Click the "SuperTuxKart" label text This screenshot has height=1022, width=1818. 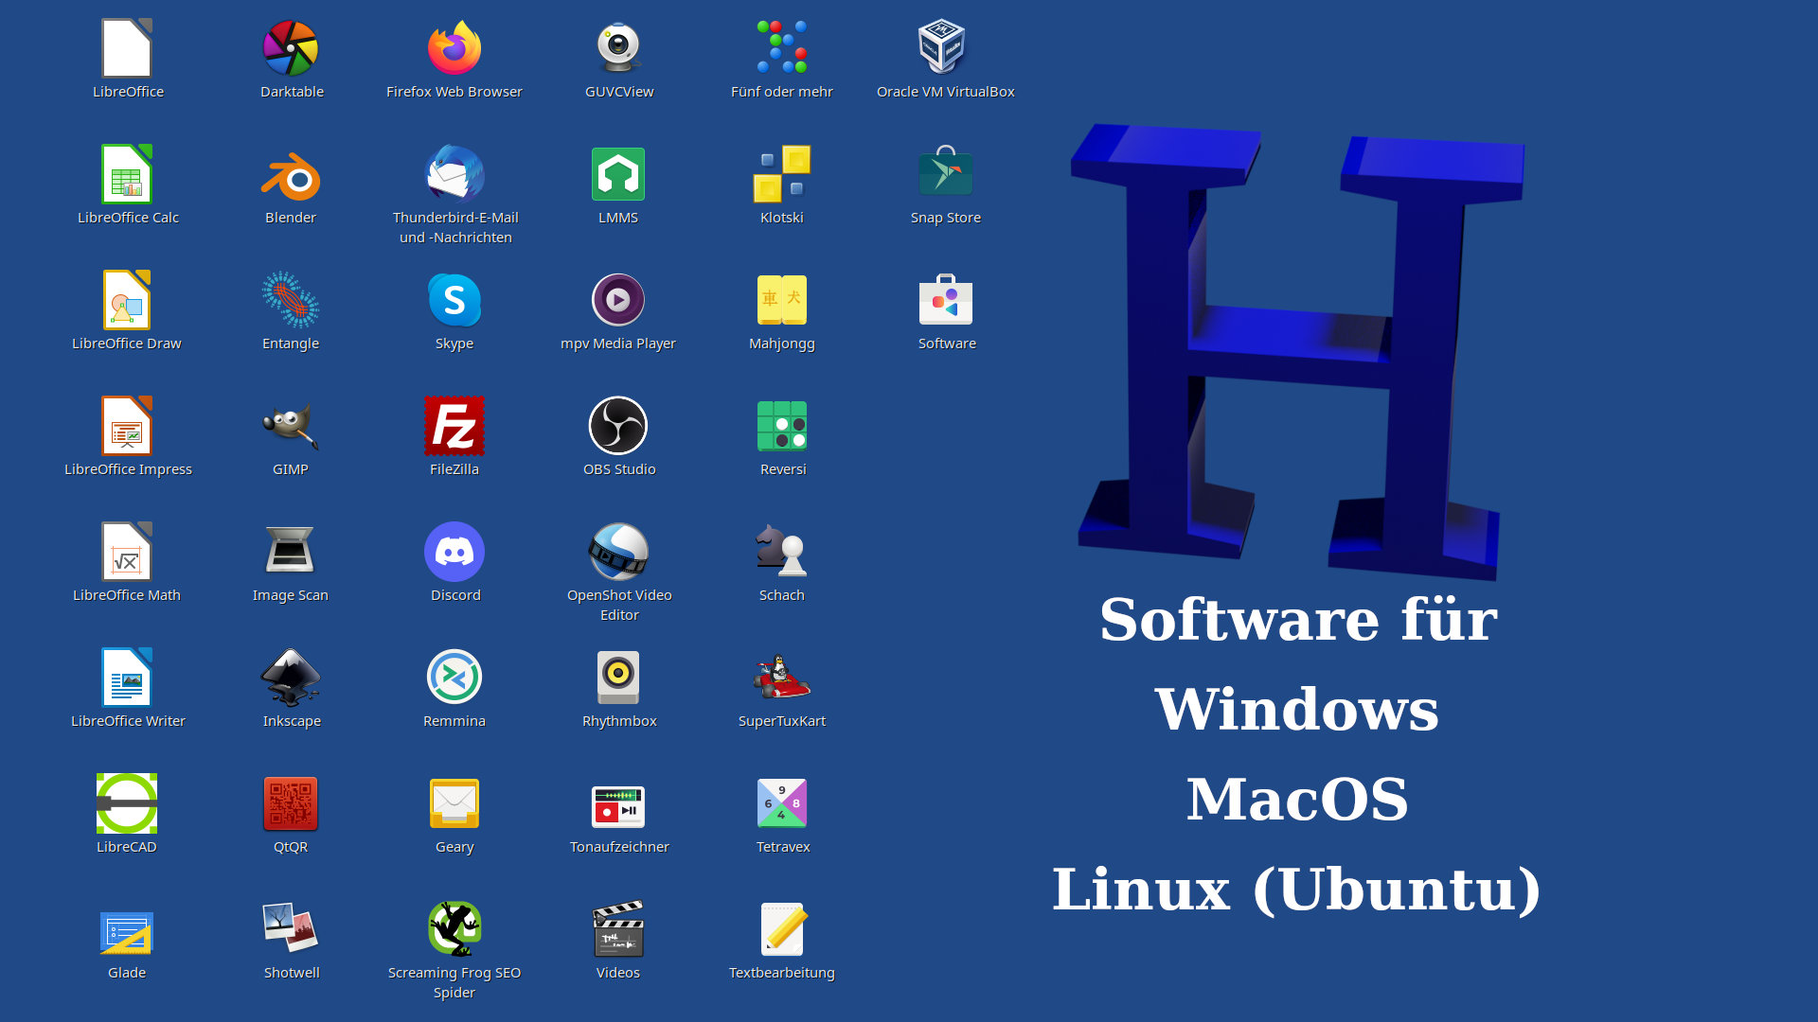[782, 721]
